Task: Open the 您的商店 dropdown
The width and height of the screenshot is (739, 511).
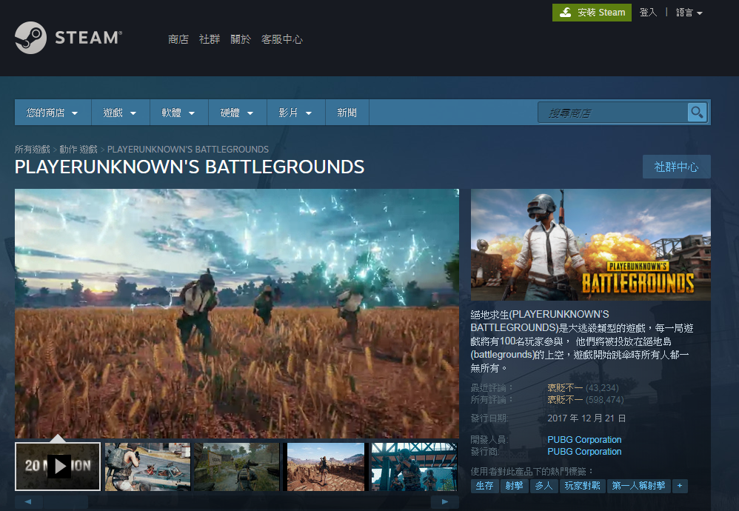Action: pos(52,112)
